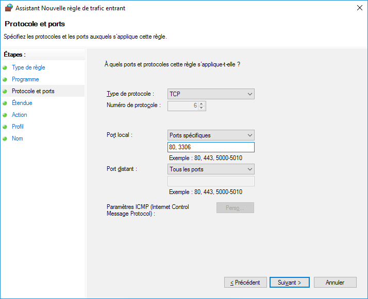Click the Précédent button
Viewport: 368px width, 299px height.
[x=245, y=283]
